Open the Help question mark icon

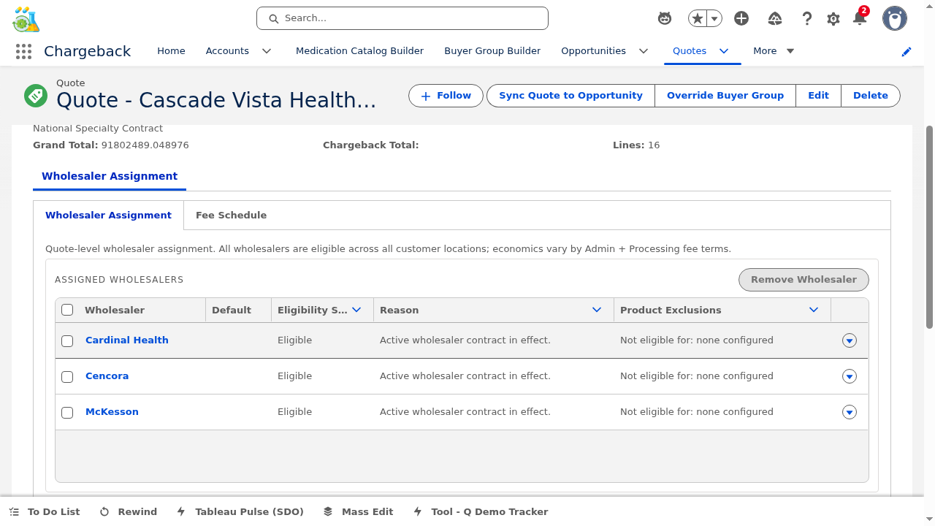pyautogui.click(x=806, y=18)
